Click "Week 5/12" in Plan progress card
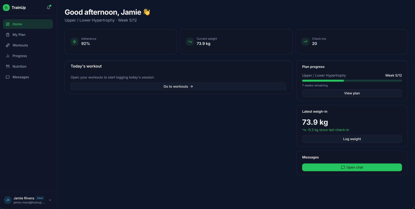The image size is (415, 209). 393,75
